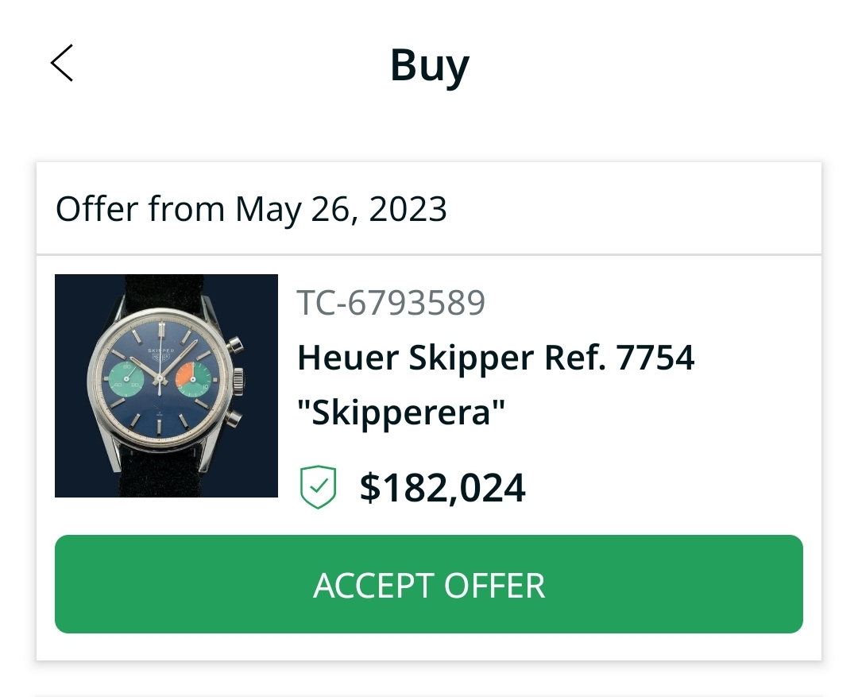Open the Heuer Skipper Ref. 7754 title
The height and width of the screenshot is (697, 858).
[x=496, y=358]
